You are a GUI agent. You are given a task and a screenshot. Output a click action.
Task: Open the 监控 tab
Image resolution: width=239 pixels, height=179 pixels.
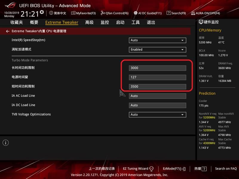click(x=105, y=22)
